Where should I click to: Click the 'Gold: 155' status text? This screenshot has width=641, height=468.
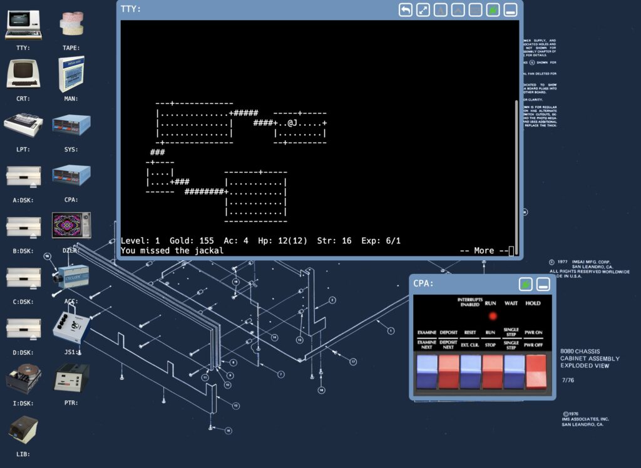192,241
